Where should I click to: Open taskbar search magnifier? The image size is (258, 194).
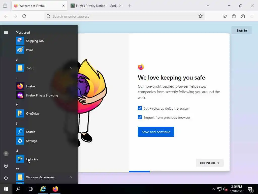[18, 189]
